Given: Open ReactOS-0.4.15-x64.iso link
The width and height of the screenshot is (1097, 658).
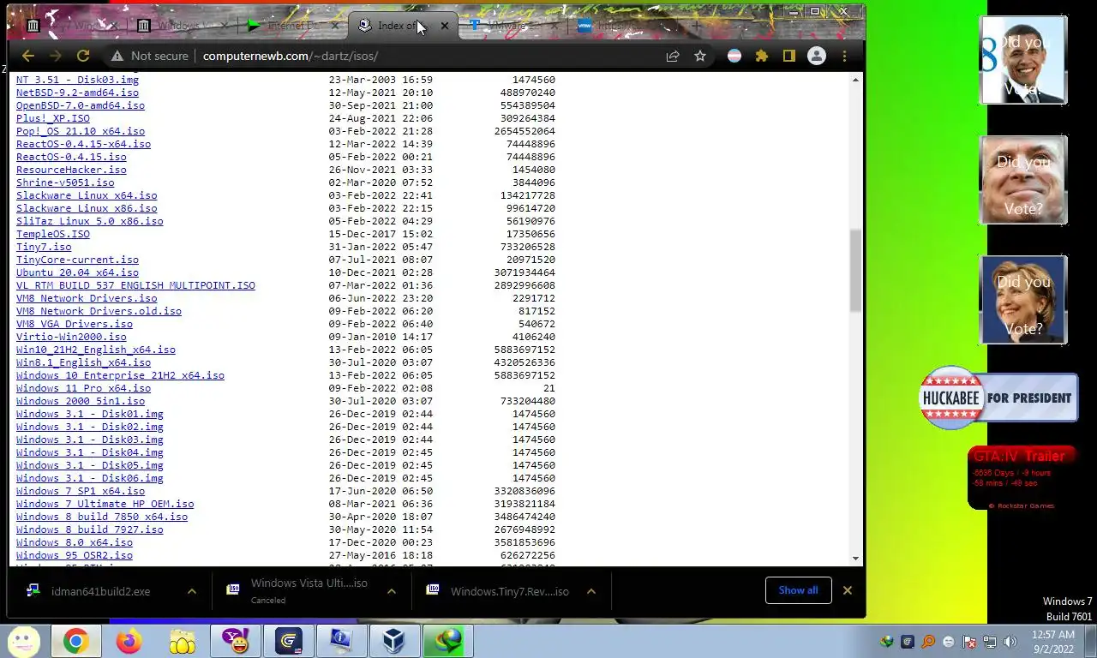Looking at the screenshot, I should click(83, 144).
